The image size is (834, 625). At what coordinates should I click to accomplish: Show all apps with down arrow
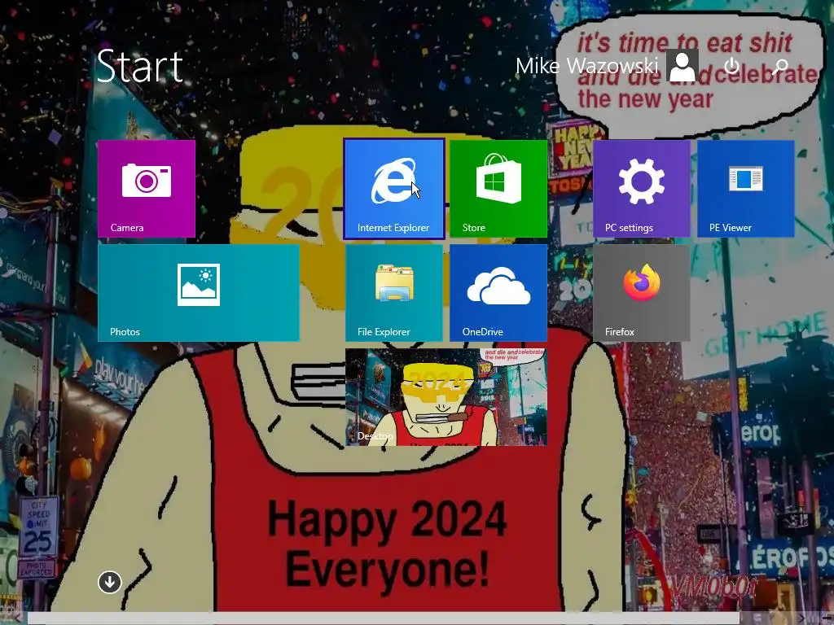click(110, 582)
